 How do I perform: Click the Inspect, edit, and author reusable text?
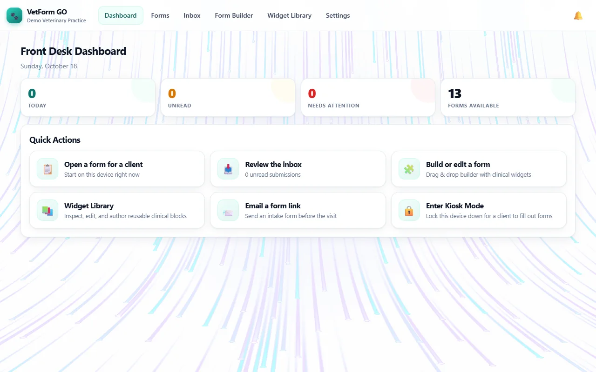pyautogui.click(x=125, y=216)
